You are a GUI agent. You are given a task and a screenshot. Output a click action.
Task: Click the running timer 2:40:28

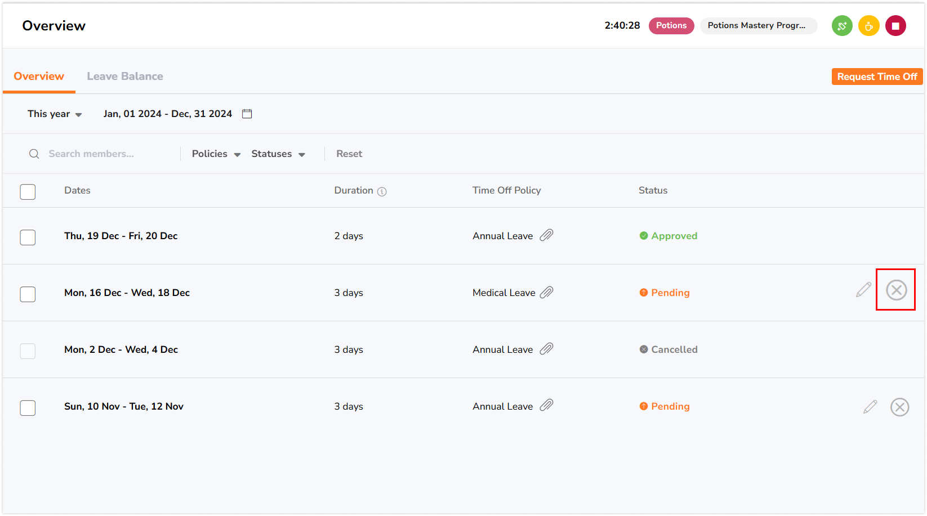[622, 25]
